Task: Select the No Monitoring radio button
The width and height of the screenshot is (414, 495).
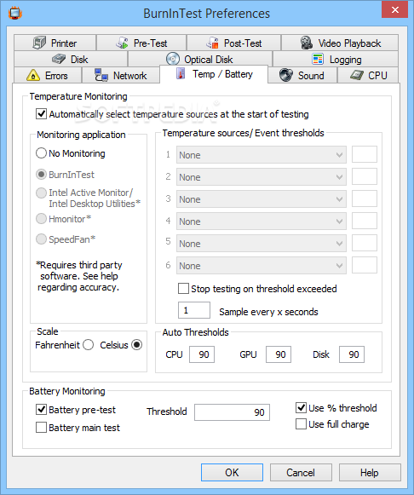Action: point(42,153)
